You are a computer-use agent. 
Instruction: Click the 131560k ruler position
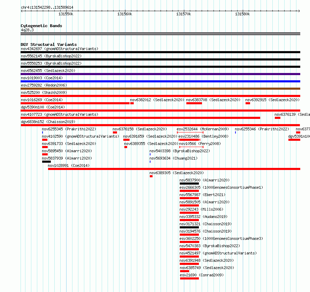(125, 14)
